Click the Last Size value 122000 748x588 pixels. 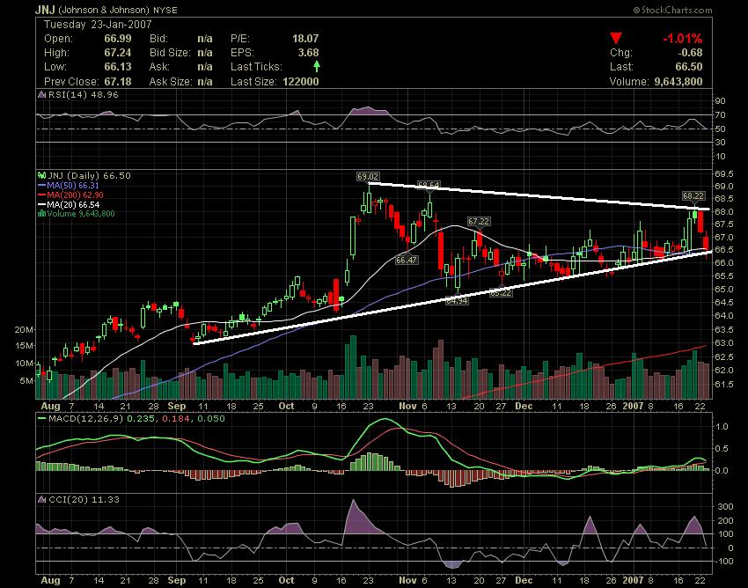click(301, 82)
